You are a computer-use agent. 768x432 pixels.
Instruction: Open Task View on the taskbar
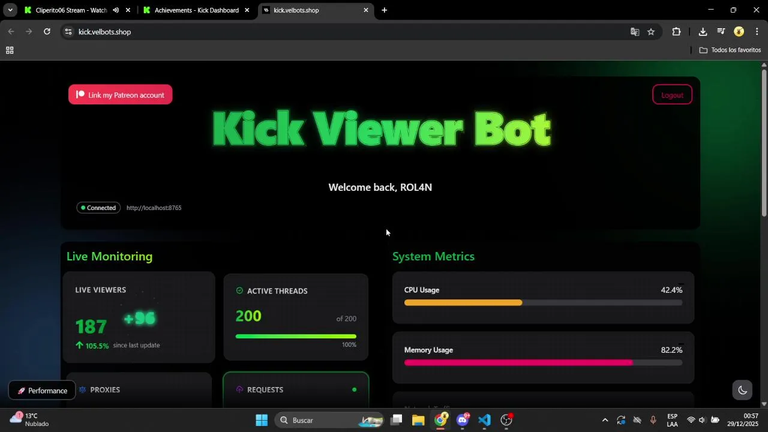point(396,420)
